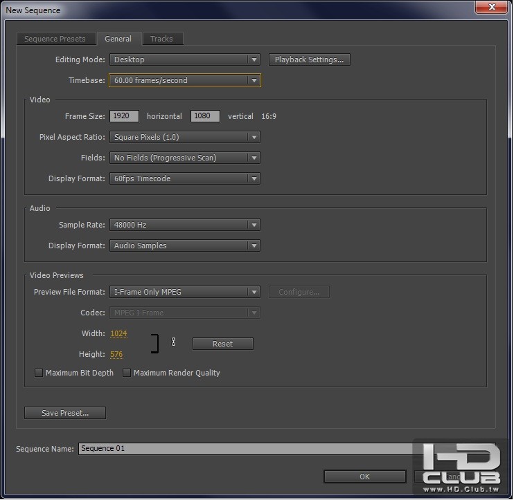Click the horizontal frame size field 1920
This screenshot has width=514, height=500.
(124, 116)
